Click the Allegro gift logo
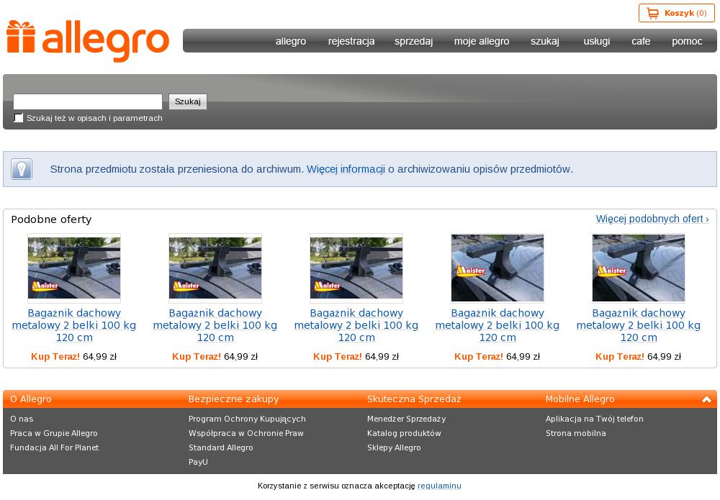 pyautogui.click(x=87, y=41)
